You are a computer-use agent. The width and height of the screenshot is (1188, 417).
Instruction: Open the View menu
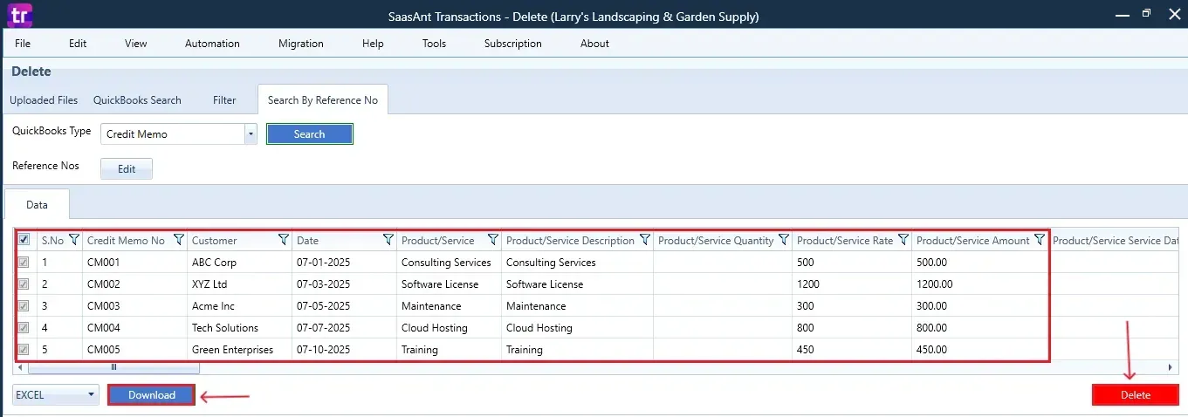(x=135, y=44)
